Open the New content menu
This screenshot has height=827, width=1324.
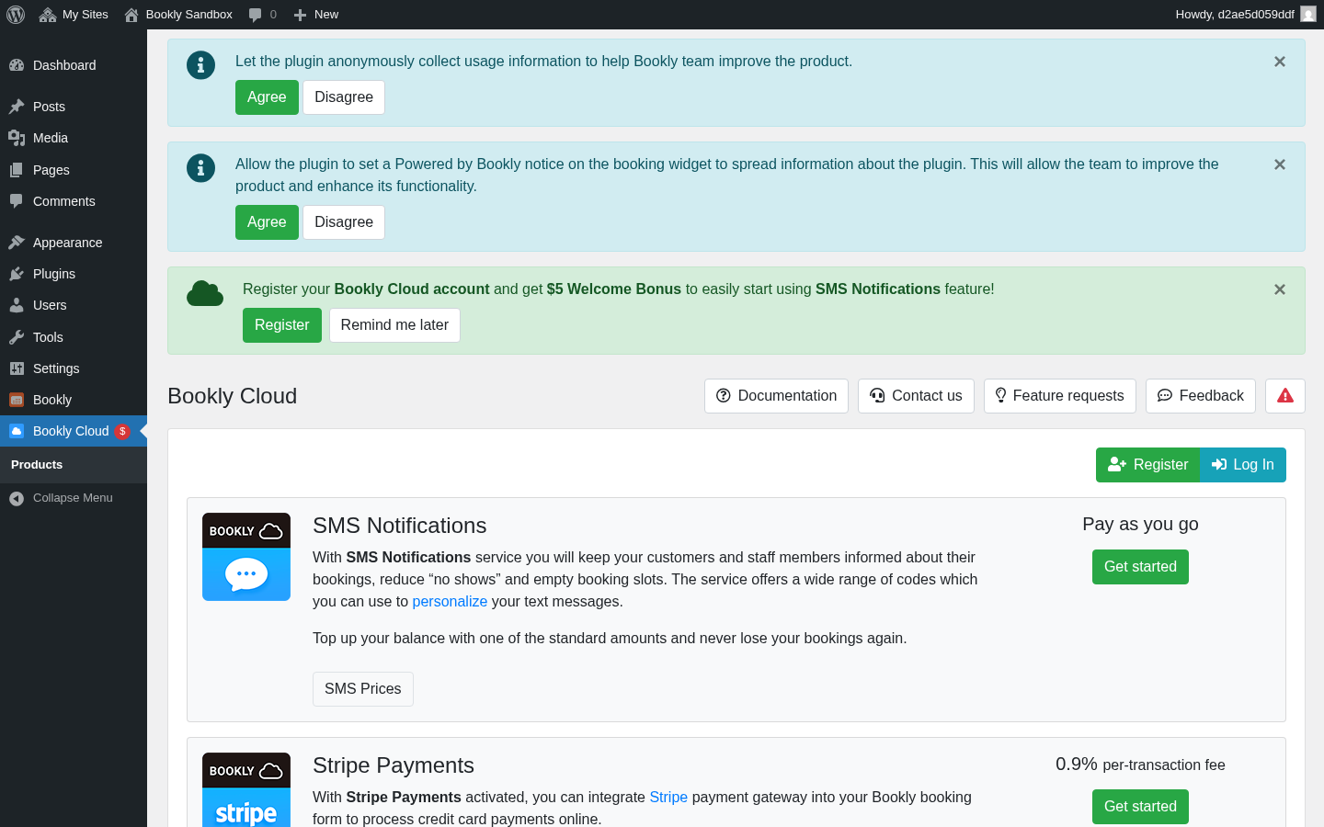[315, 15]
